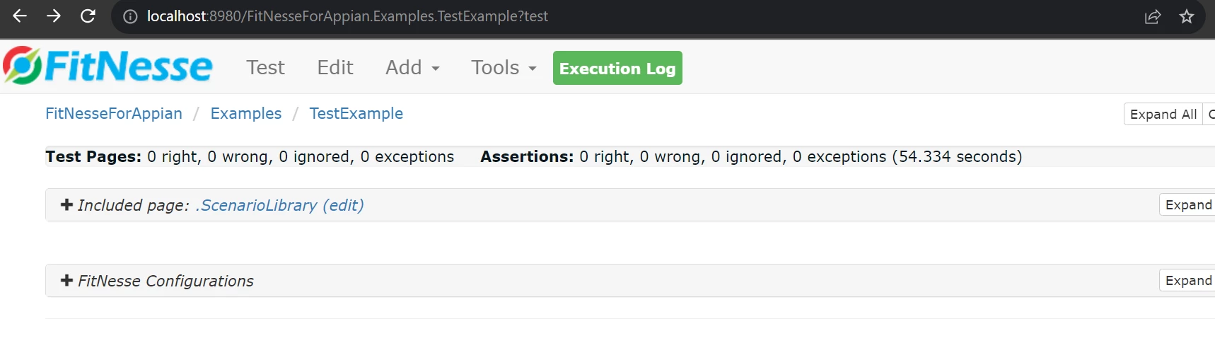Click Expand button for Included page section
This screenshot has width=1215, height=360.
[x=1188, y=204]
